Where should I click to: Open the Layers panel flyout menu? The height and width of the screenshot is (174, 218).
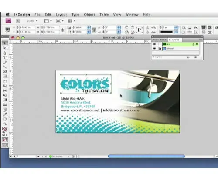pos(201,40)
